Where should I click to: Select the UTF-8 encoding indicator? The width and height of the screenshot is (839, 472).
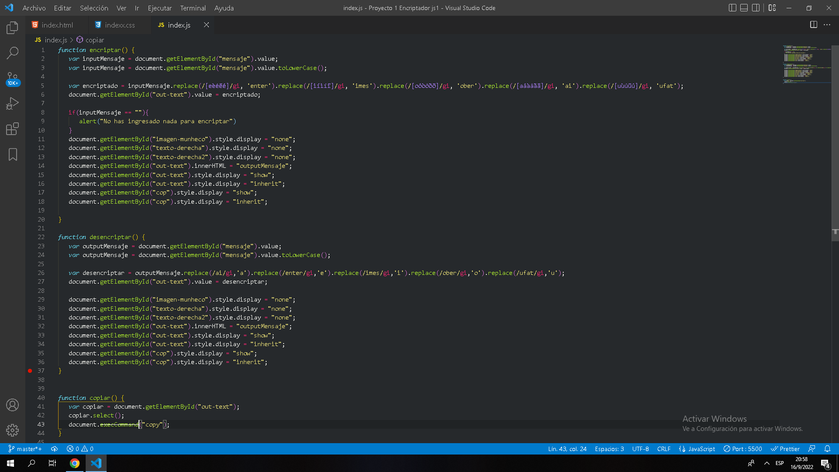640,449
